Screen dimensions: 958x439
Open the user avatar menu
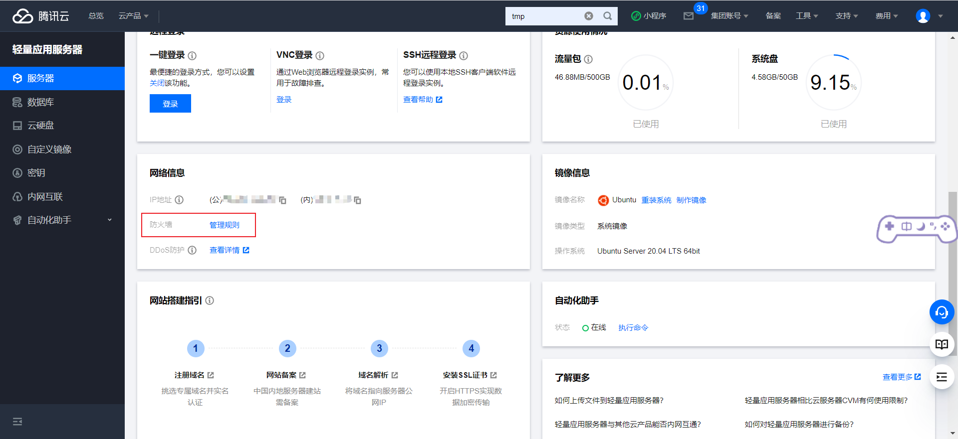click(923, 16)
